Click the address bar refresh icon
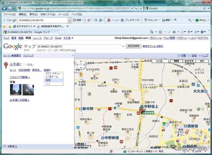Screen dimensions: 212x155 click(x=136, y=9)
